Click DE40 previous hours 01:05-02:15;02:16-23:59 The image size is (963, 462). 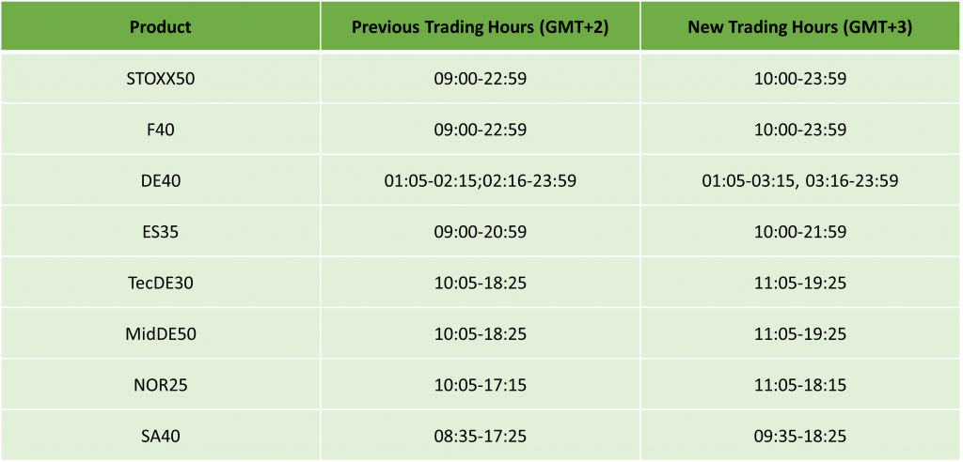(480, 180)
